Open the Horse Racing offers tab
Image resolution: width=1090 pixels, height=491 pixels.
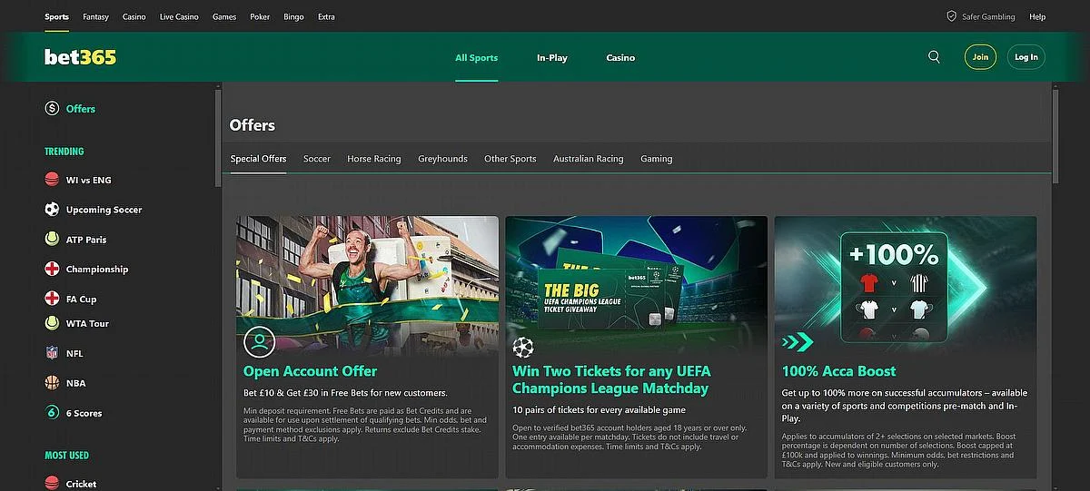[x=373, y=159]
